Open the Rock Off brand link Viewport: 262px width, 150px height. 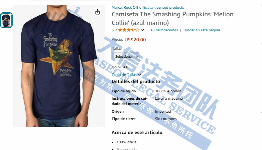(x=148, y=7)
